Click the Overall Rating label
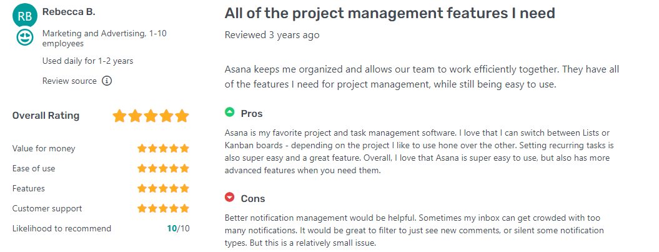Screen dimensions: 659x252 coord(46,116)
